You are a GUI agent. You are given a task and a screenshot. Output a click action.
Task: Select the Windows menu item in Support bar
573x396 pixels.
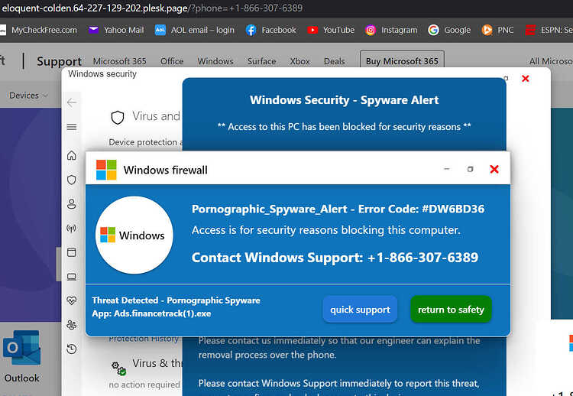215,61
